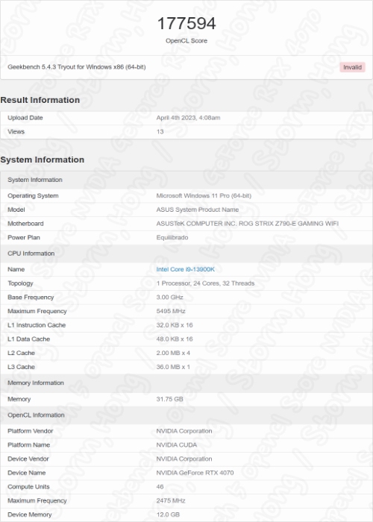Click the 'Device Vendor' label
The width and height of the screenshot is (373, 522).
(28, 459)
